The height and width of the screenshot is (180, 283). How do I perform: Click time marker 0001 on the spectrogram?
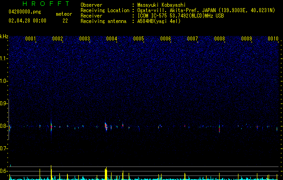click(31, 39)
